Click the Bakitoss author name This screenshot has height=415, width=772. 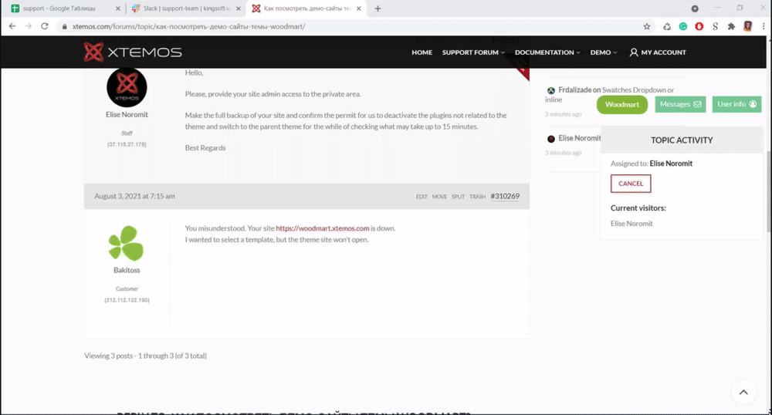(x=127, y=270)
